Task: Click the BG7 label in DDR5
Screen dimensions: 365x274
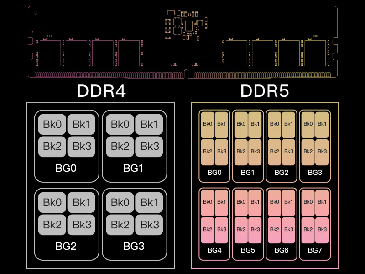Action: point(315,250)
